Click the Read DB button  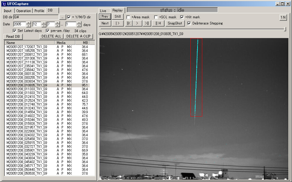tap(13, 36)
